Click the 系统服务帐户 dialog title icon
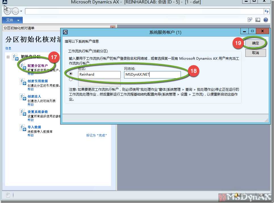 (65, 32)
